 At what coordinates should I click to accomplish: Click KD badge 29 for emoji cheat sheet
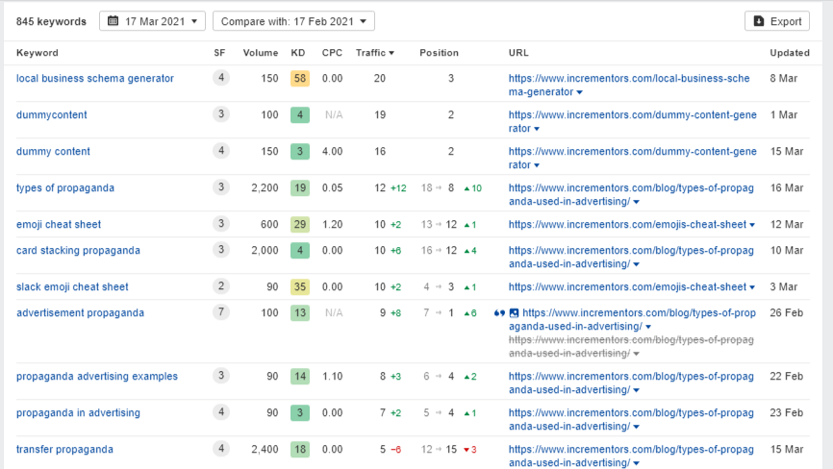[x=299, y=225]
